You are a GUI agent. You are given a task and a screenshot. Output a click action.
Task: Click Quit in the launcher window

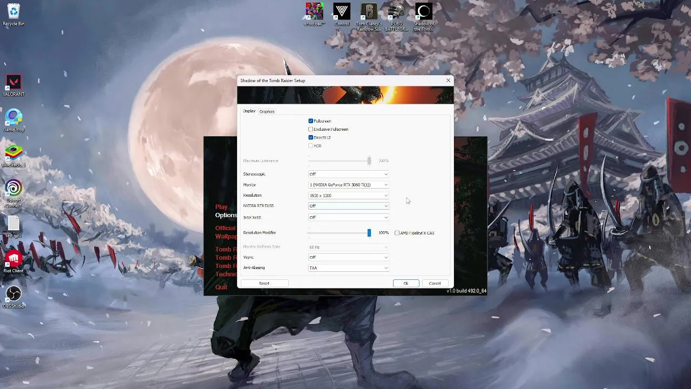click(x=221, y=287)
